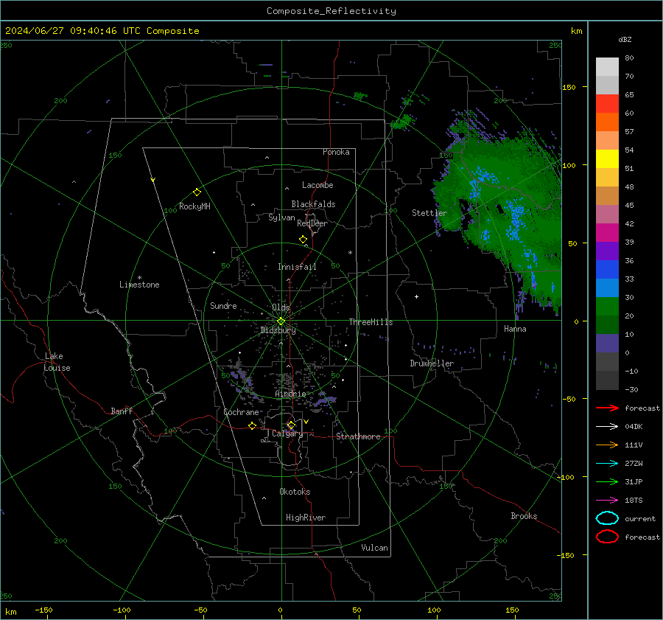The width and height of the screenshot is (663, 620).
Task: Click the HighRiver town label
Action: pyautogui.click(x=306, y=518)
